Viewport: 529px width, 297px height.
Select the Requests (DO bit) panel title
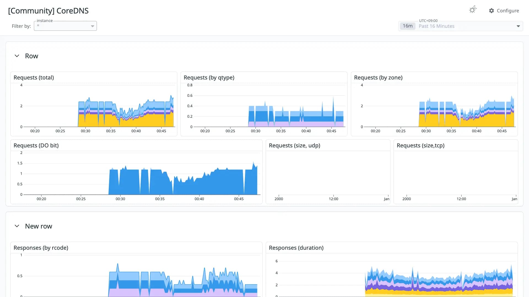pos(36,145)
